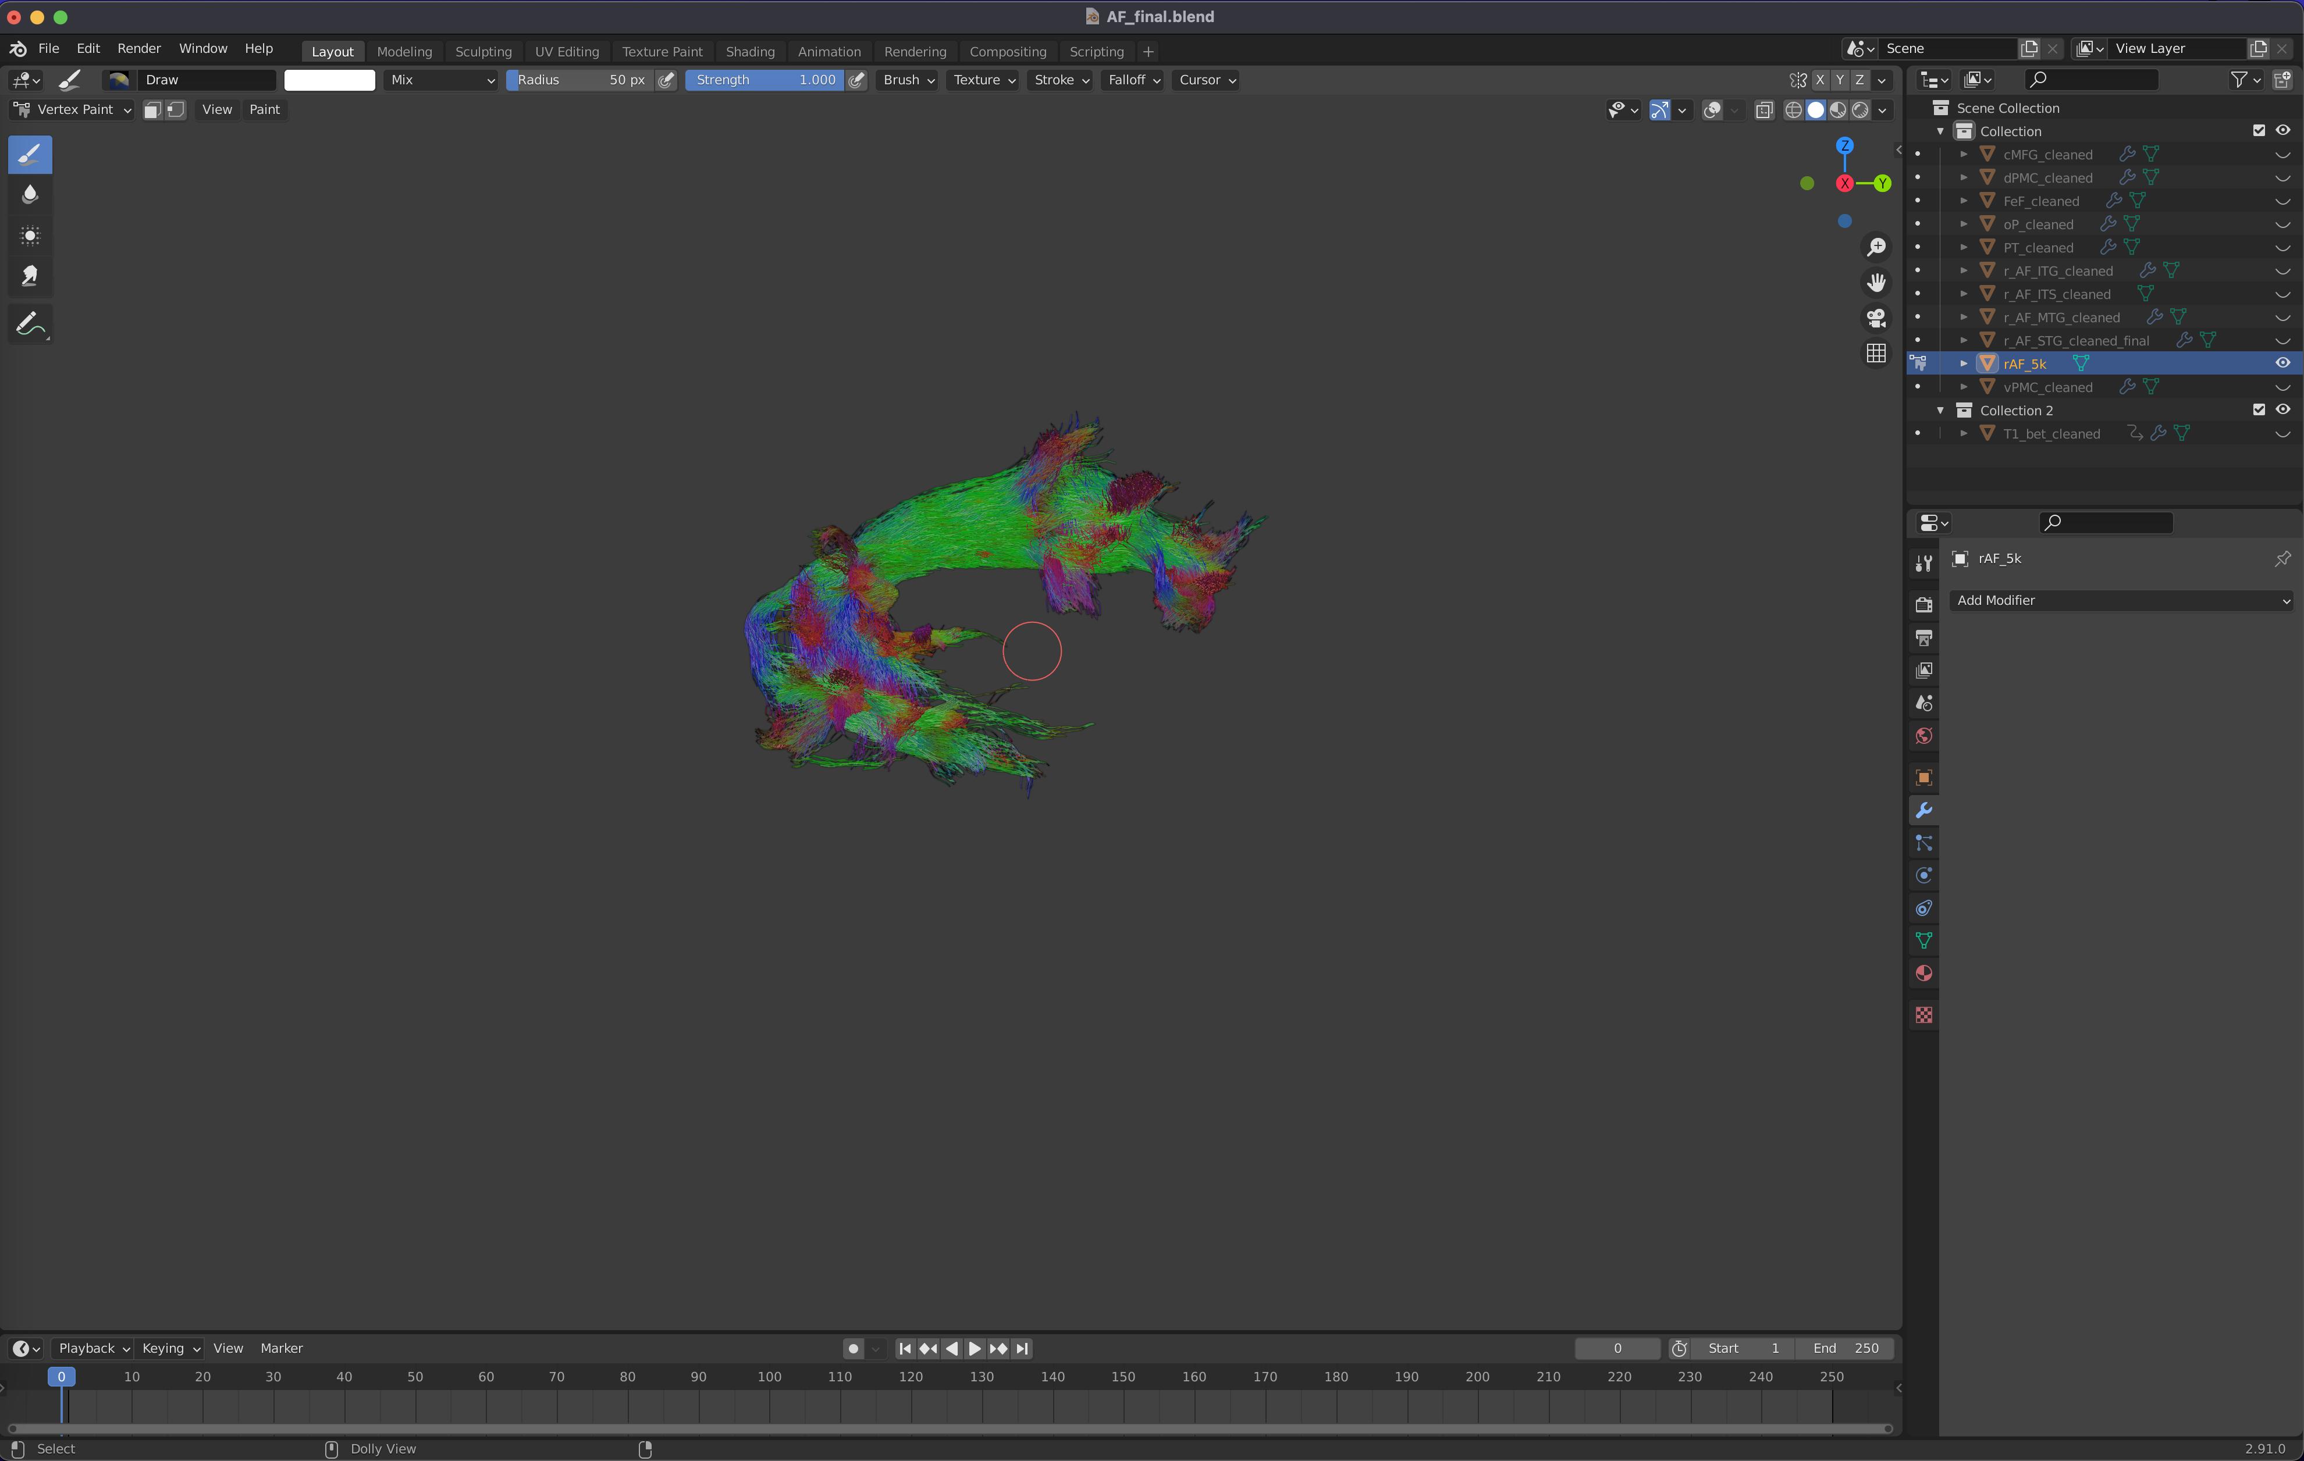This screenshot has height=1461, width=2304.
Task: Open the Active Tool properties tab
Action: point(1923,562)
